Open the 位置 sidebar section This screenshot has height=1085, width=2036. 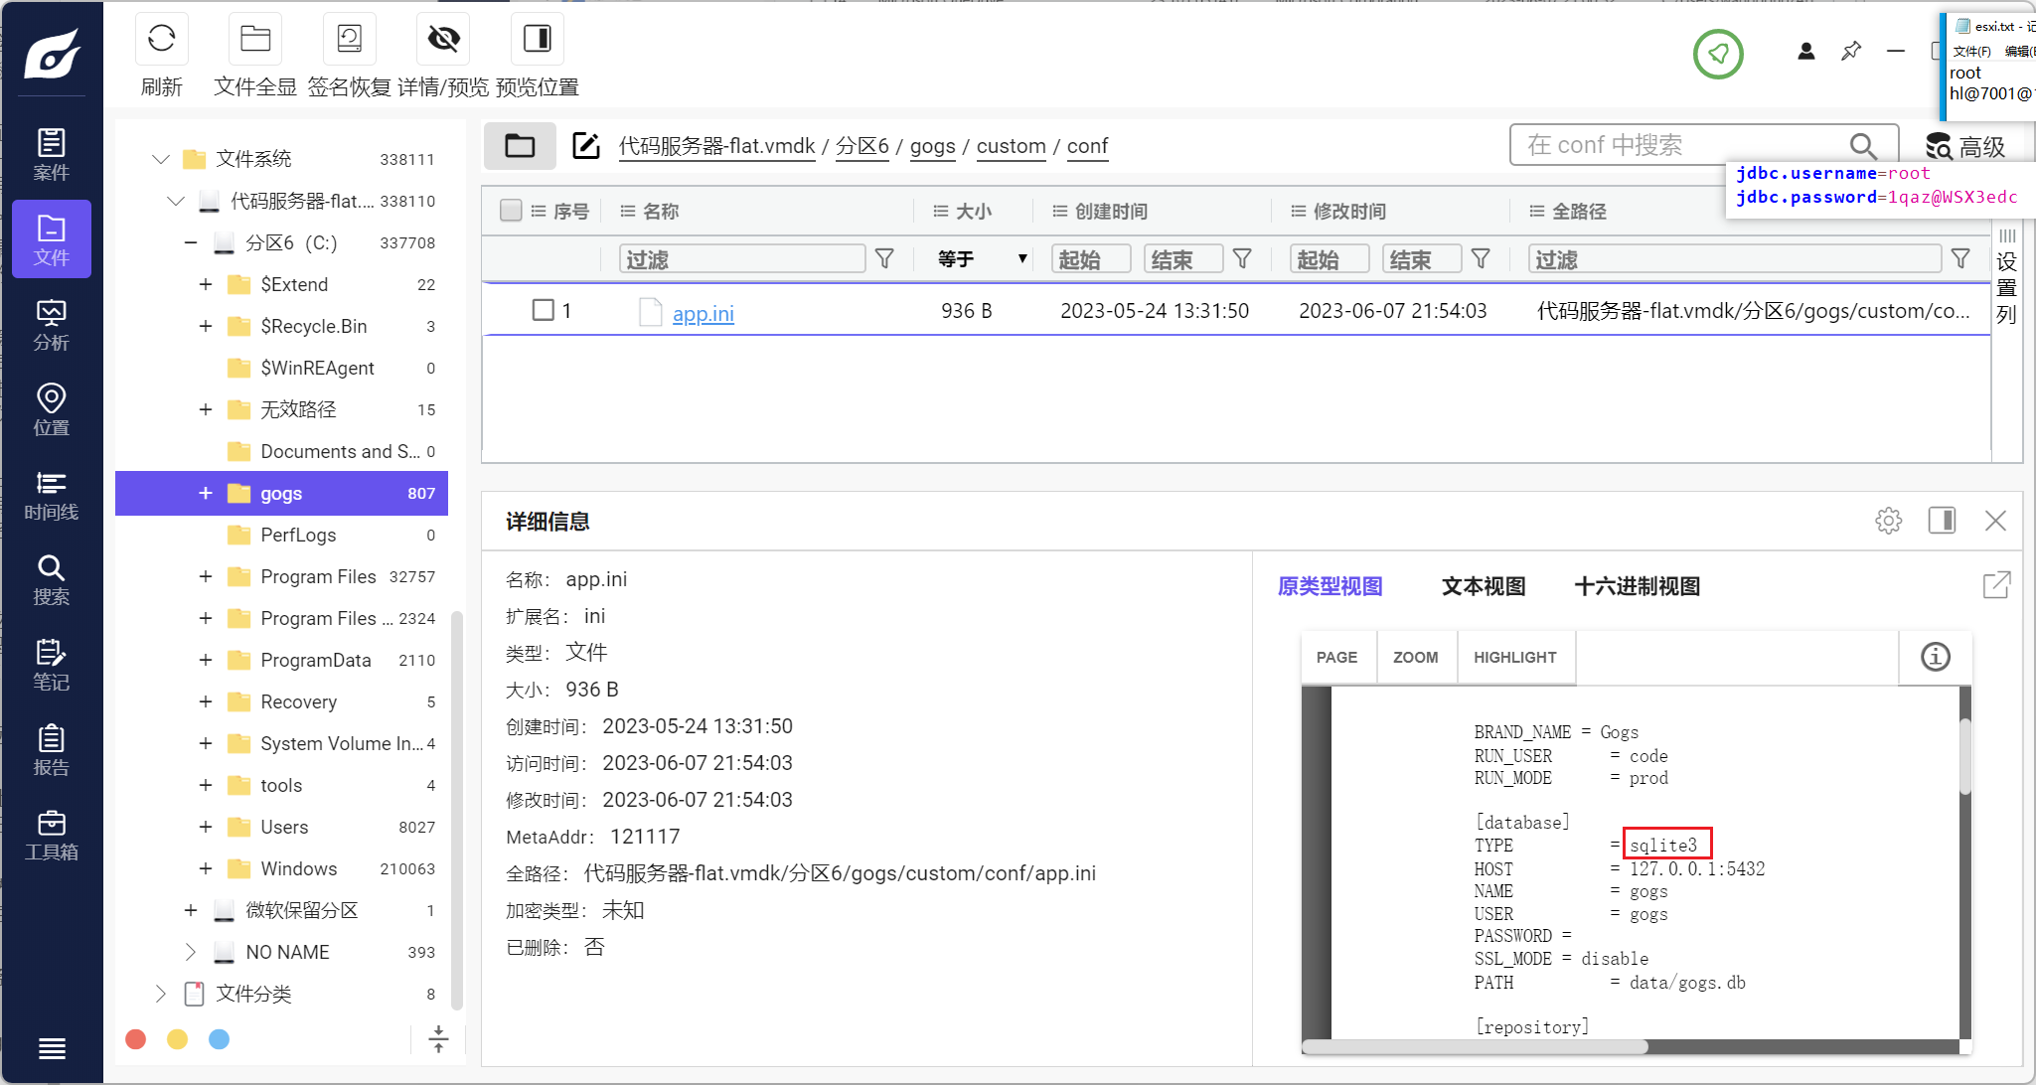coord(52,409)
